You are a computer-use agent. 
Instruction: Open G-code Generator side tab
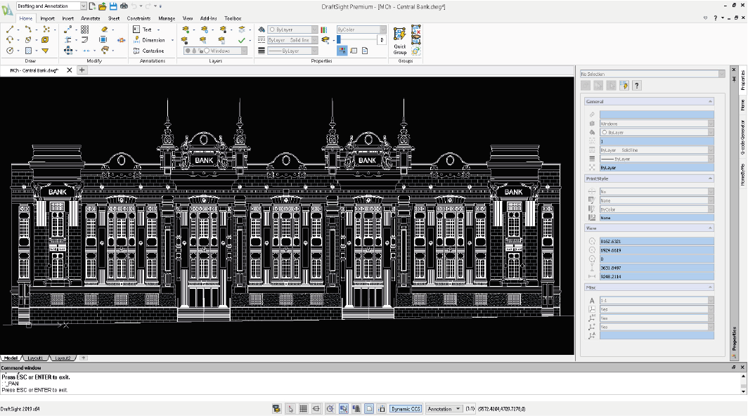click(743, 137)
